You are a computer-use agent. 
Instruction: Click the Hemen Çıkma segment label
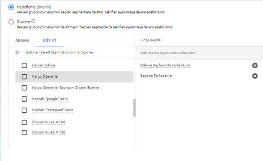(43, 65)
